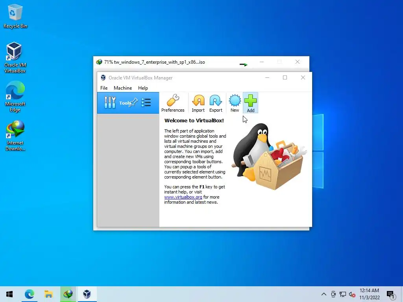Click the muted volume tray icon
The image size is (403, 302).
(352, 294)
